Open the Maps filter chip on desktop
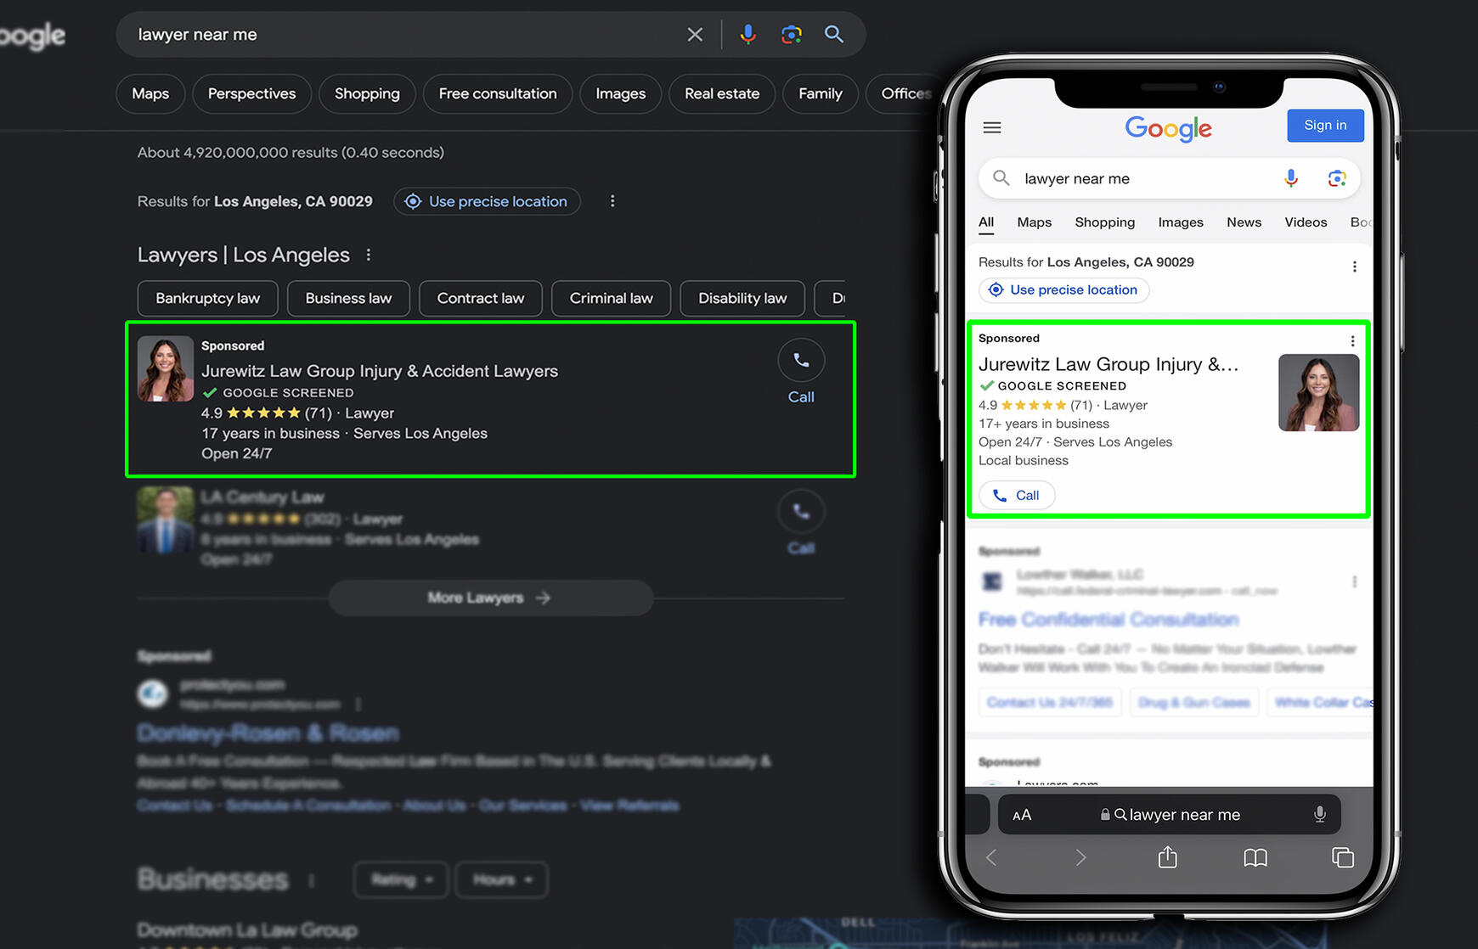 [150, 94]
